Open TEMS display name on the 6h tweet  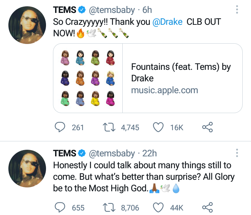64,9
